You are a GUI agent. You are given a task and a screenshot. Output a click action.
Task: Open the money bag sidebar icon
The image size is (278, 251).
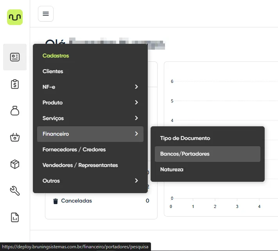[15, 111]
